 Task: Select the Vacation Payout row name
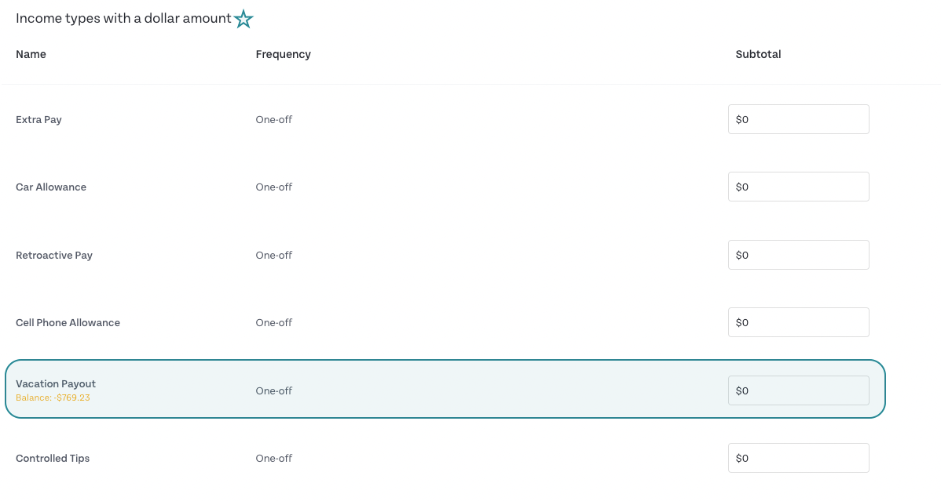[56, 384]
